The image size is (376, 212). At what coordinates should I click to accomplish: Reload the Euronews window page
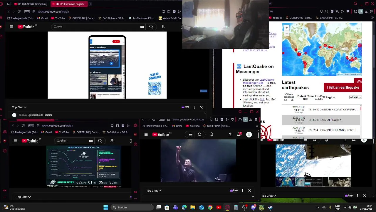pos(19,11)
